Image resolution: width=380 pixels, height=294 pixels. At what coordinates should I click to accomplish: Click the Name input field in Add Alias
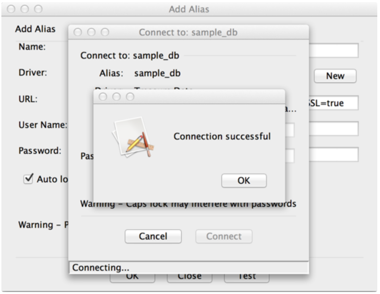click(x=333, y=51)
